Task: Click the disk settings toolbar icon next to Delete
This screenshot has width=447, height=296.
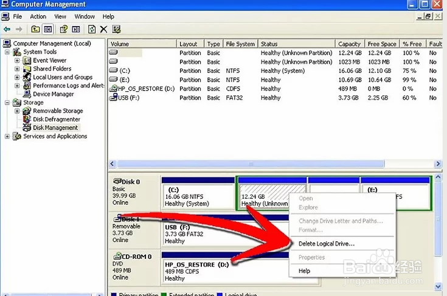Action: (116, 29)
